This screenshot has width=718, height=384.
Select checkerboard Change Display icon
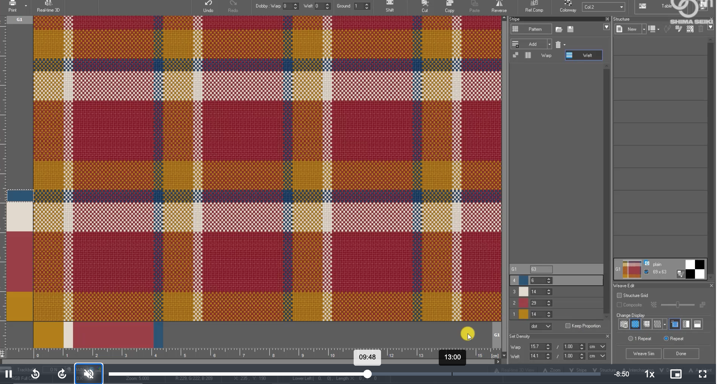tap(657, 324)
